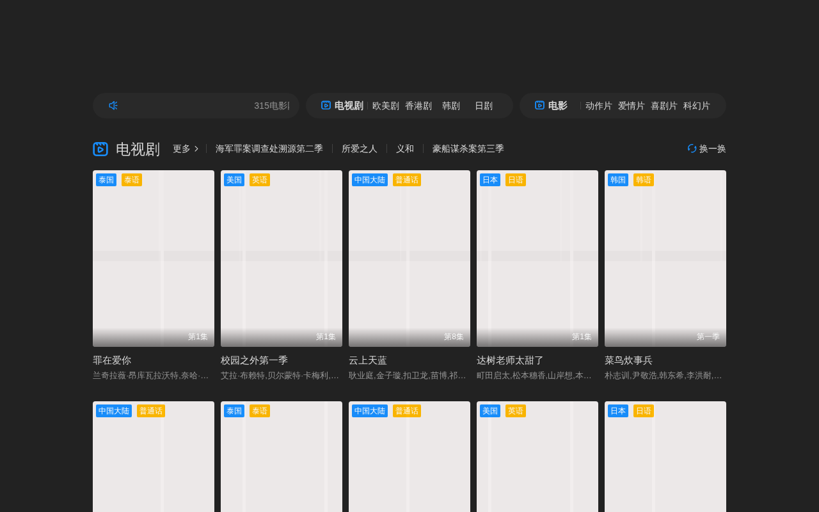
Task: Open the 欧美剧 category
Action: (x=386, y=106)
